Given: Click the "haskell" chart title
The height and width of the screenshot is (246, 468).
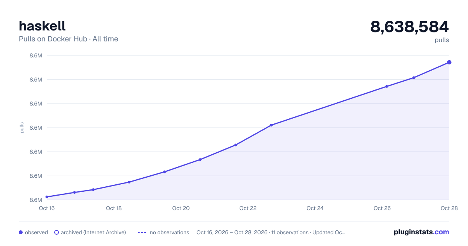Looking at the screenshot, I should [42, 26].
